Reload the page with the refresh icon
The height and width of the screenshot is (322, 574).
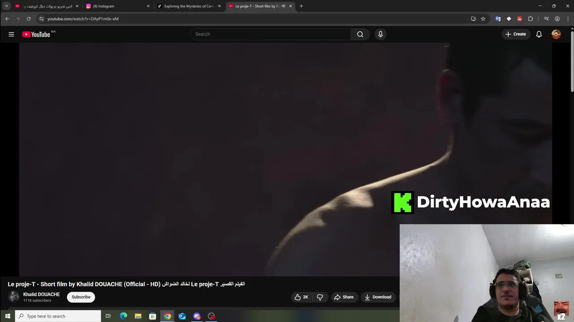tap(29, 19)
